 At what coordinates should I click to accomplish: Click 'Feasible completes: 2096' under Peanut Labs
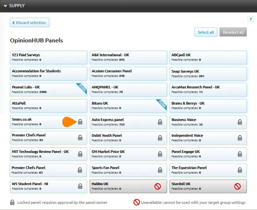coord(29,92)
